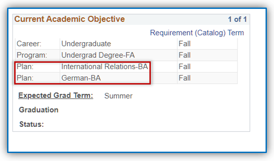This screenshot has width=274, height=161.
Task: Click the first Plan: label
Action: tap(25, 67)
